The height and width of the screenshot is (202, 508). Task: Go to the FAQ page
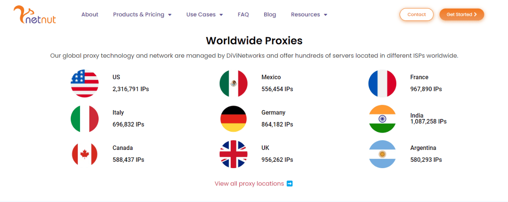point(243,14)
